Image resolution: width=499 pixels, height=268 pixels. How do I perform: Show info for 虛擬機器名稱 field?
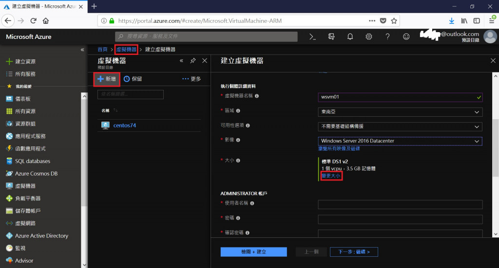(x=257, y=96)
